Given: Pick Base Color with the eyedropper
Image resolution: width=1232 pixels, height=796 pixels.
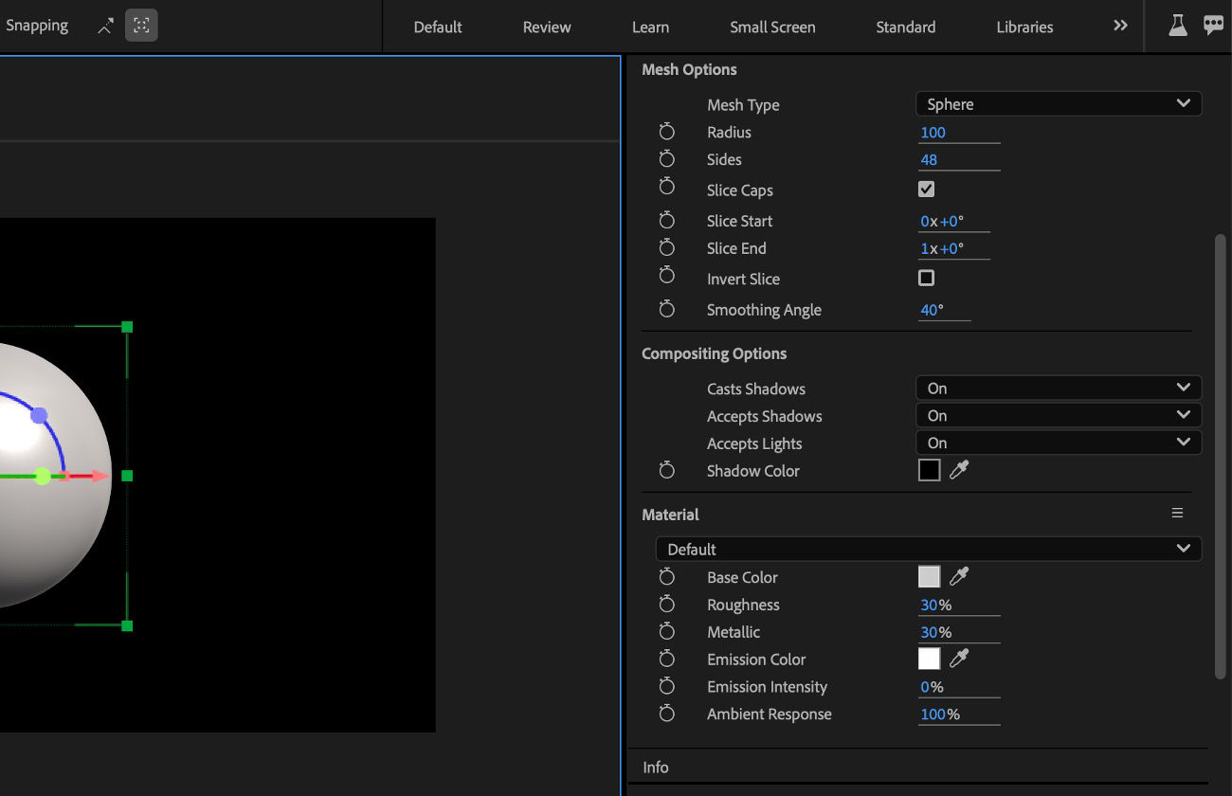Looking at the screenshot, I should click(x=959, y=576).
